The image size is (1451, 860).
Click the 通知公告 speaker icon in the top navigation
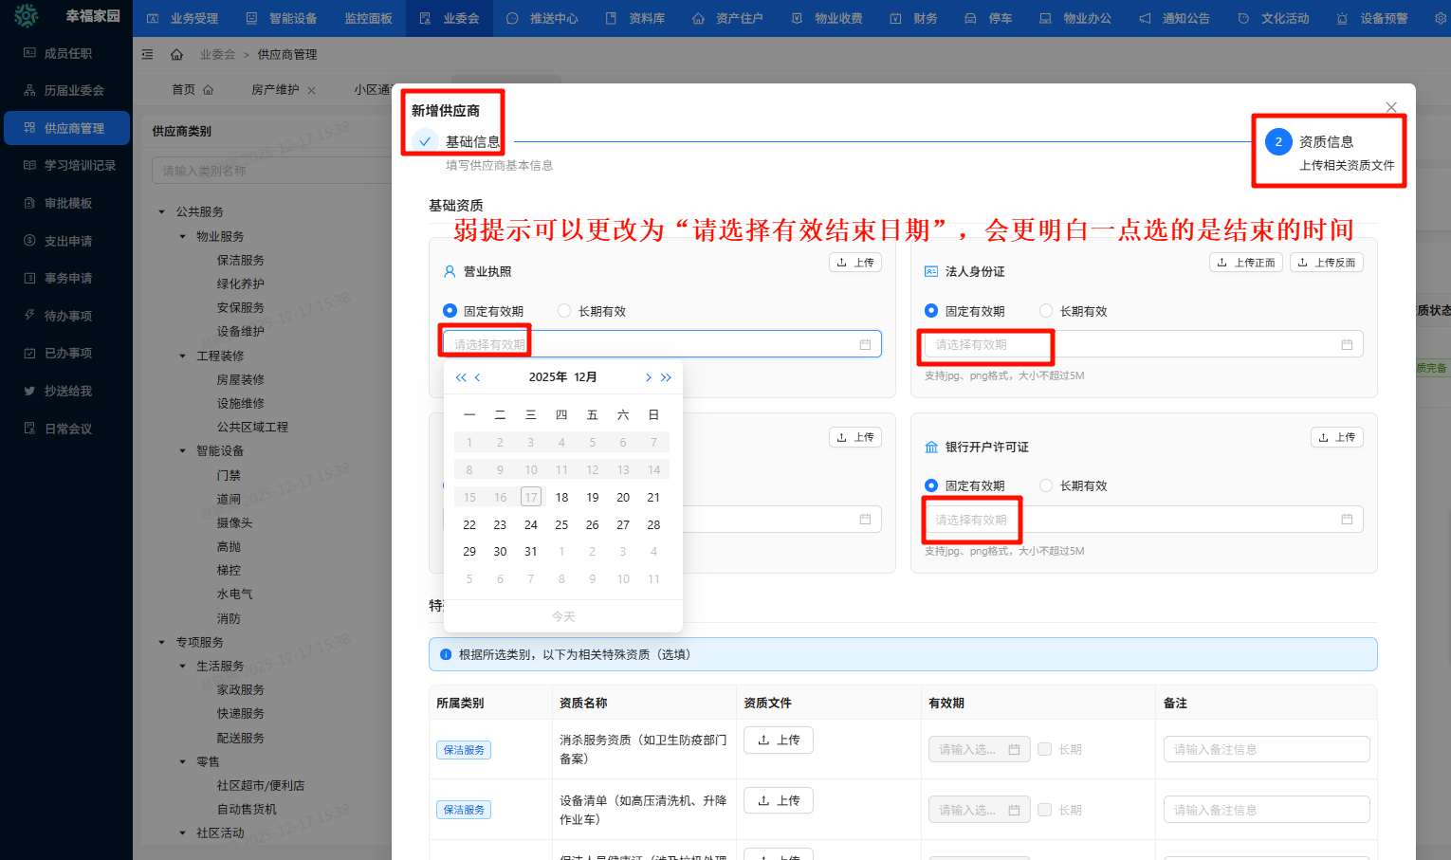click(1145, 18)
